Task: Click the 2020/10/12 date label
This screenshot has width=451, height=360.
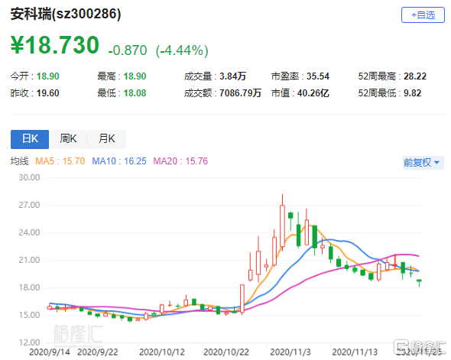Action: pyautogui.click(x=162, y=352)
